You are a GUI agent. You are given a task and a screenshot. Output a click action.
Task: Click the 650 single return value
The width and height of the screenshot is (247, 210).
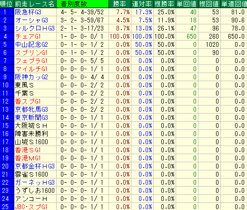191,37
